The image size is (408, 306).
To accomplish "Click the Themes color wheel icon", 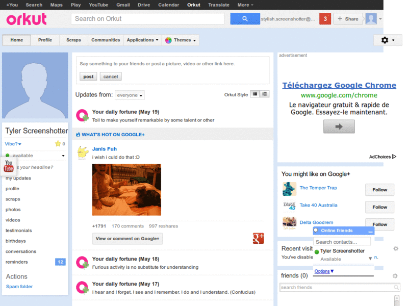I will click(x=168, y=40).
